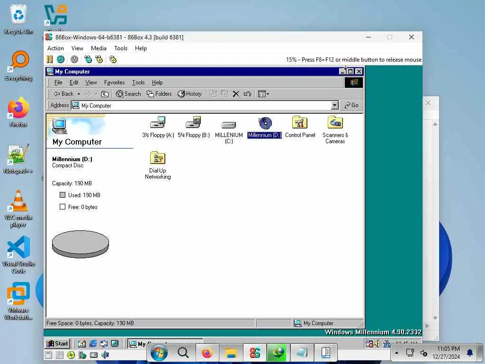Click the Undo arrow icon in explorer toolbar
The image size is (485, 364).
pos(247,94)
